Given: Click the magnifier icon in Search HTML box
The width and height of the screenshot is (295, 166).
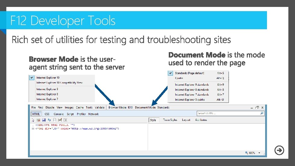Looking at the screenshot, I should 262,113.
